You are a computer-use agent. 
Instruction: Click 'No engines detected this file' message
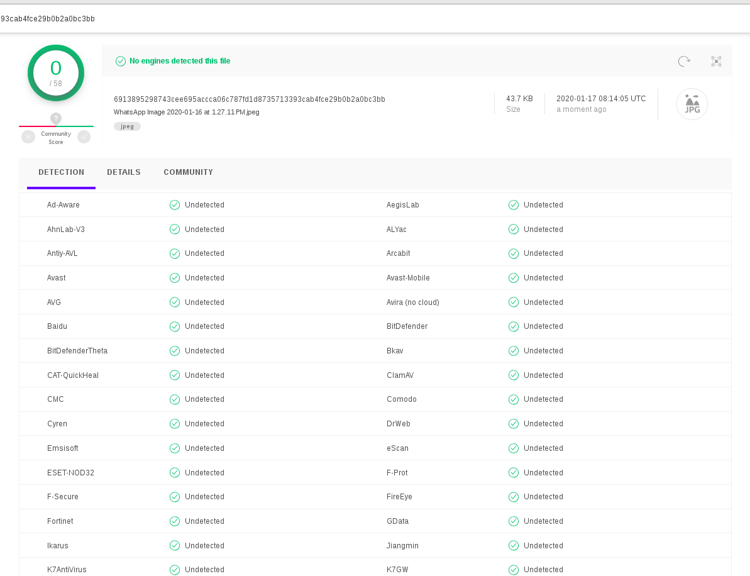pyautogui.click(x=180, y=61)
